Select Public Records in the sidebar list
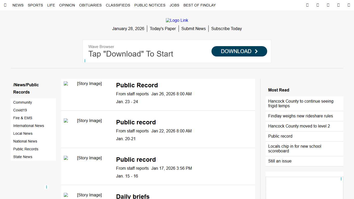354x199 pixels. click(x=26, y=149)
